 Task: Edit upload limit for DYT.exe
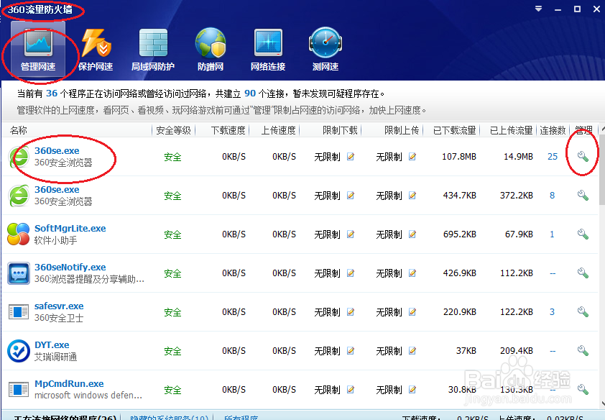click(x=412, y=350)
